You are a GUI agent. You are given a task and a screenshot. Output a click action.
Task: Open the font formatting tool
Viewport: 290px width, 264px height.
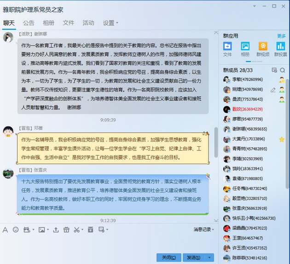5,230
